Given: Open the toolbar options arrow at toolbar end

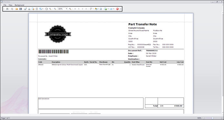Looking at the screenshot, I should click(121, 9).
